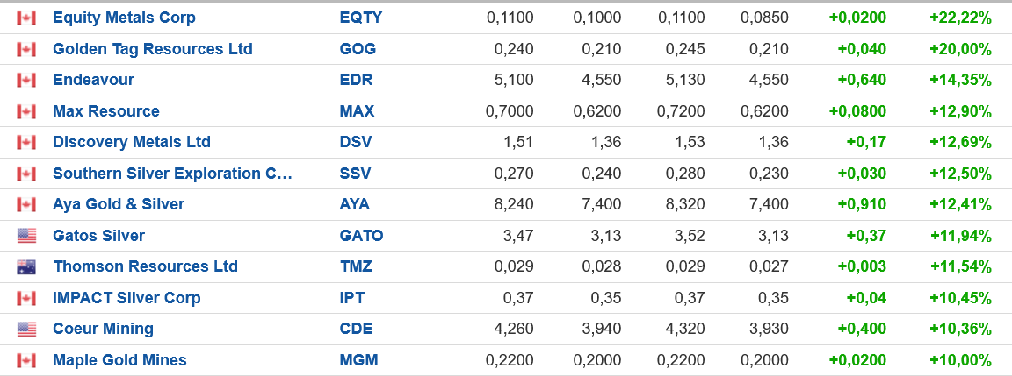This screenshot has width=1012, height=376.
Task: Click the +10,00% change for Maple Gold Mines
Action: [x=960, y=360]
